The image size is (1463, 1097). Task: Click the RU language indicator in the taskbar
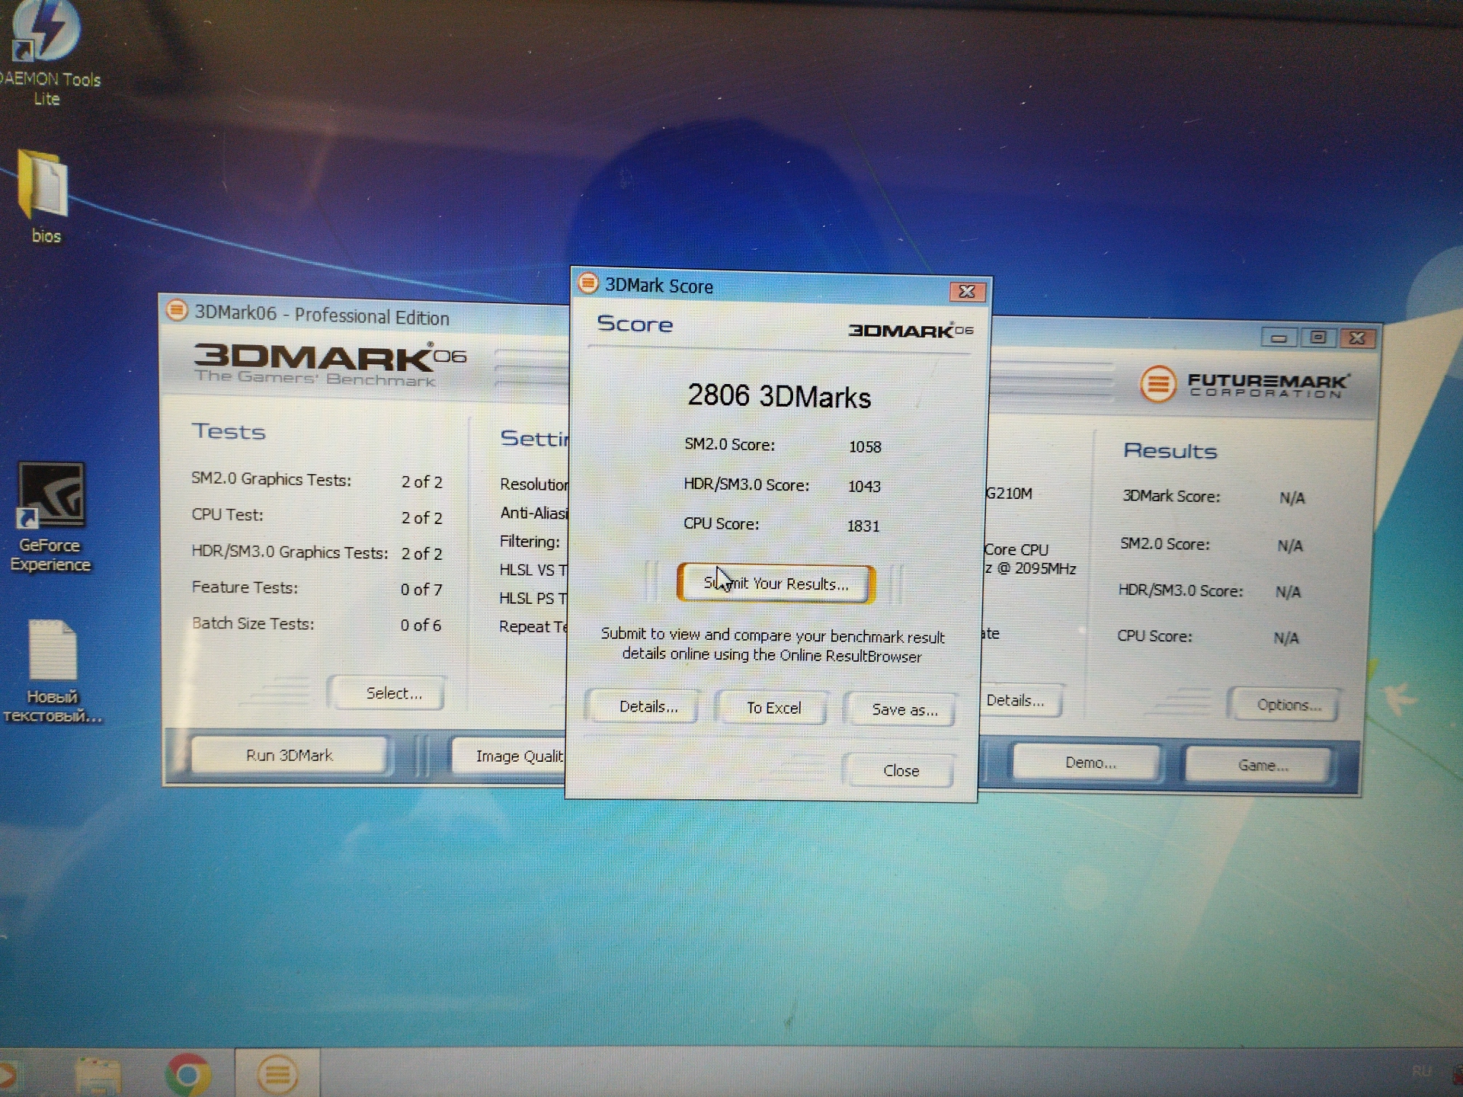[1421, 1072]
